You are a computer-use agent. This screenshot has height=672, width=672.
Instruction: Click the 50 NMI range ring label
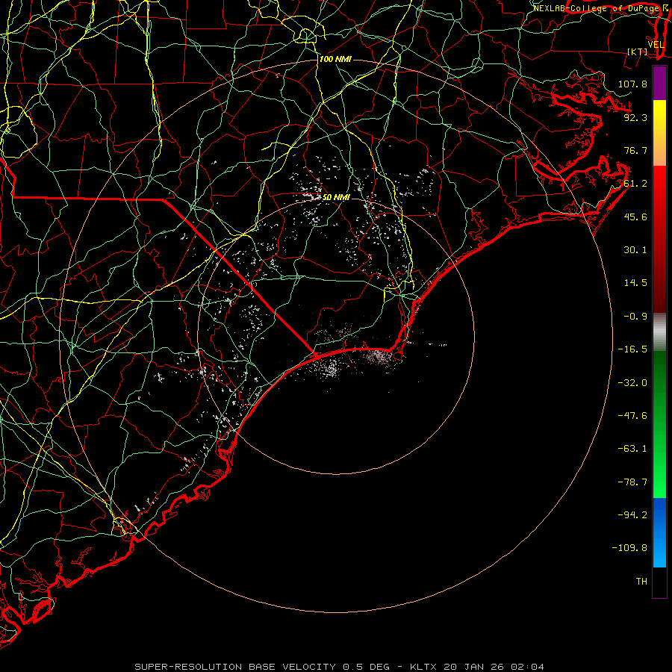pyautogui.click(x=336, y=198)
